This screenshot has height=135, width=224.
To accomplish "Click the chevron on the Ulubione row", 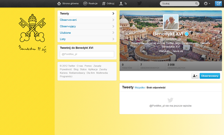I will point(113,33).
